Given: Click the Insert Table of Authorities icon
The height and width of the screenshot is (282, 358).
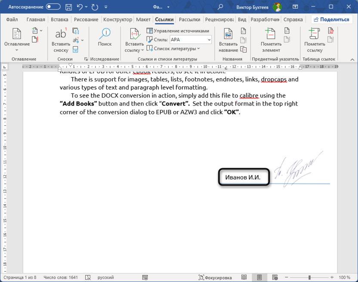Looking at the screenshot, I should pos(330,31).
